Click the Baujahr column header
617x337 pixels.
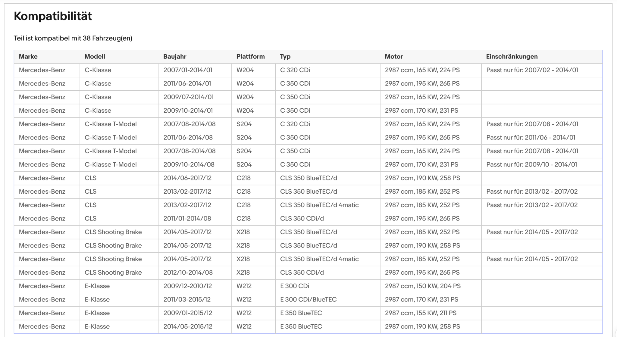click(x=175, y=57)
